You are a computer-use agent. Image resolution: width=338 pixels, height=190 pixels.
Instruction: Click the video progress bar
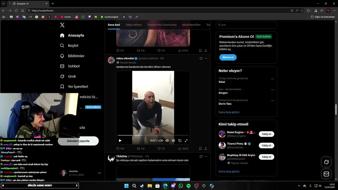[153, 135]
